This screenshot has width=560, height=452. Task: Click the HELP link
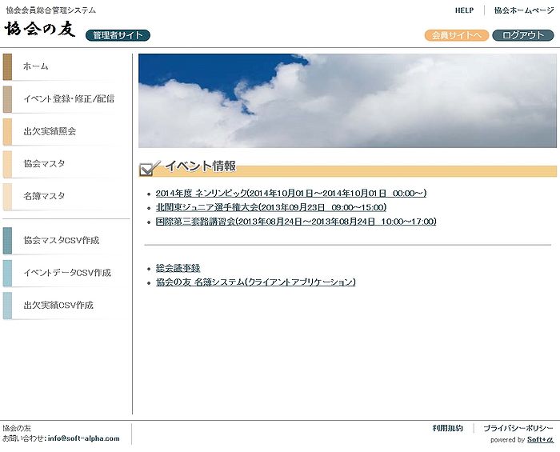[x=464, y=10]
